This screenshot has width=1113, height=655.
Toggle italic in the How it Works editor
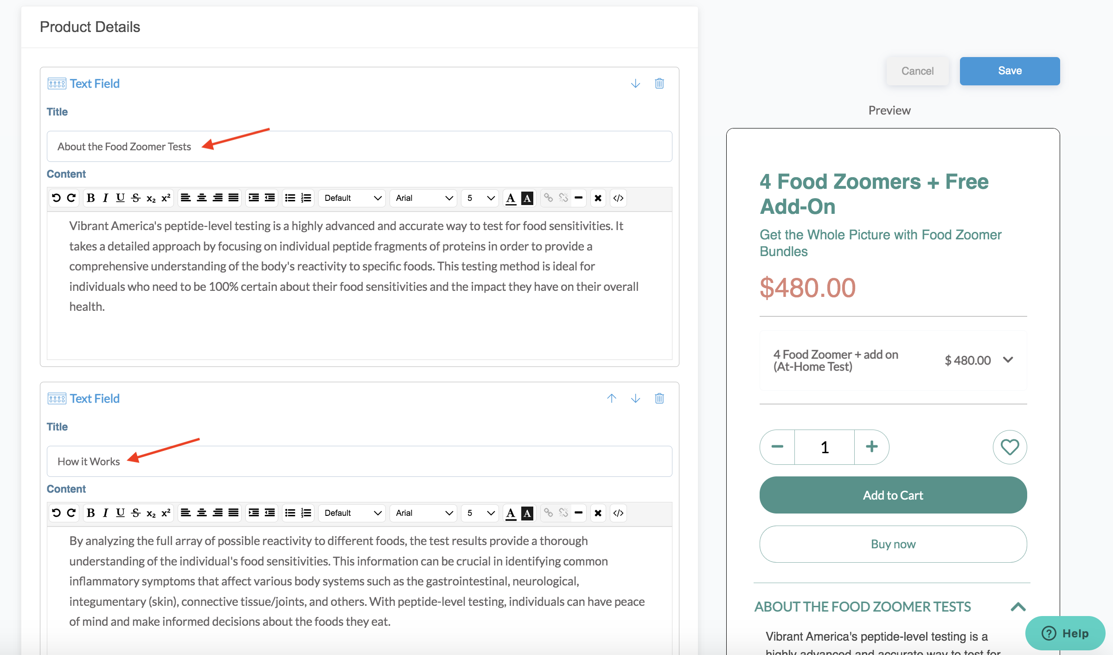pyautogui.click(x=105, y=513)
